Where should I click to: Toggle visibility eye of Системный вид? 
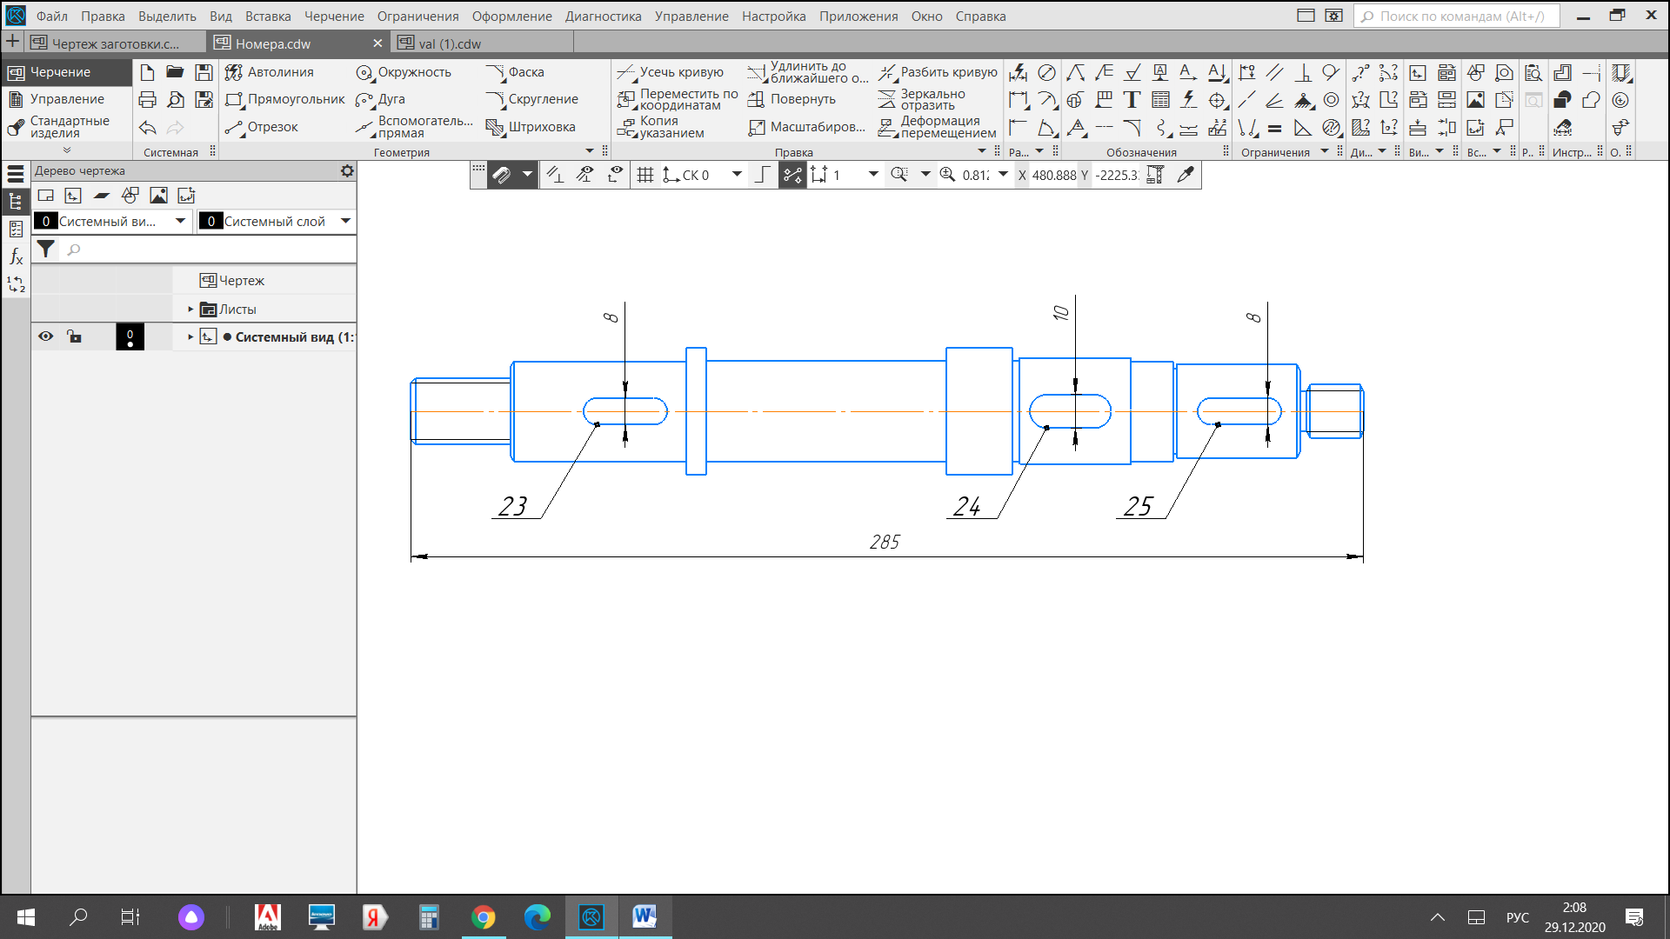[x=46, y=336]
